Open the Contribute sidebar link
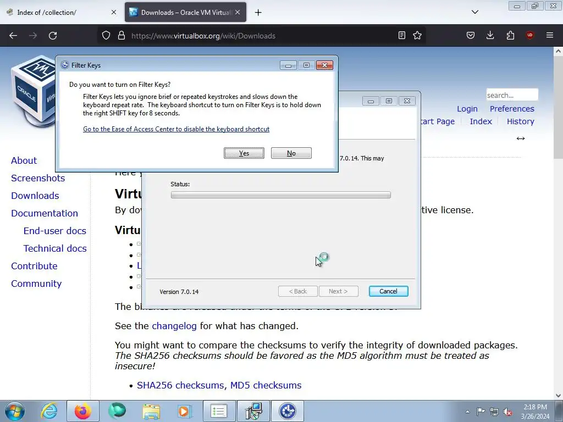The height and width of the screenshot is (422, 563). tap(34, 266)
